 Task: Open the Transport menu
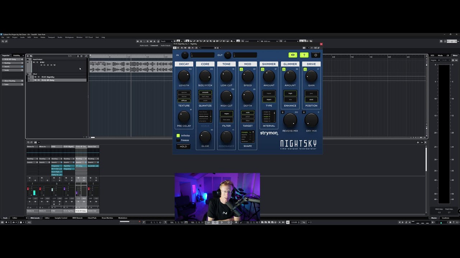[51, 37]
